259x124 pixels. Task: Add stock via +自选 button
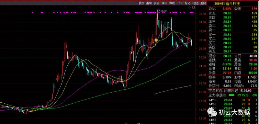[196, 3]
